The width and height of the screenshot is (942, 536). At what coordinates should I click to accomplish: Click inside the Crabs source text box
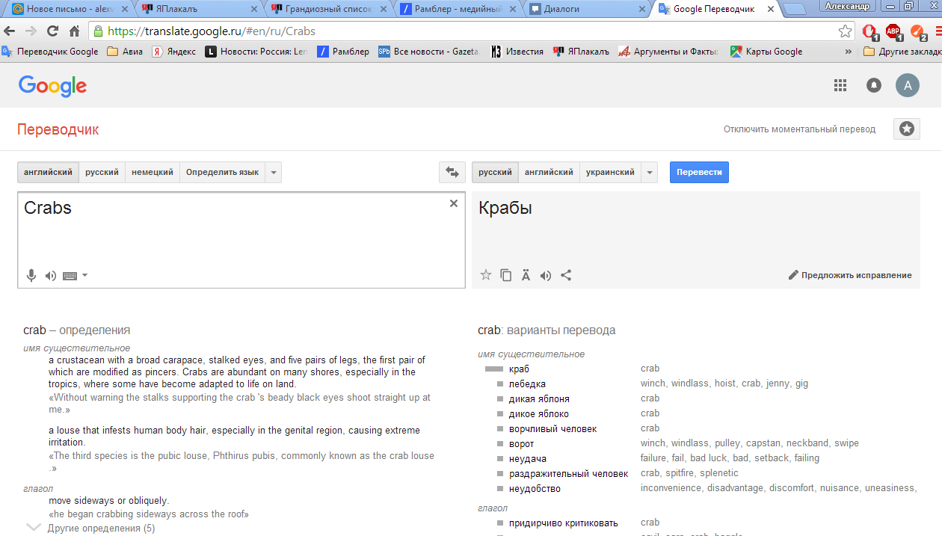click(241, 240)
